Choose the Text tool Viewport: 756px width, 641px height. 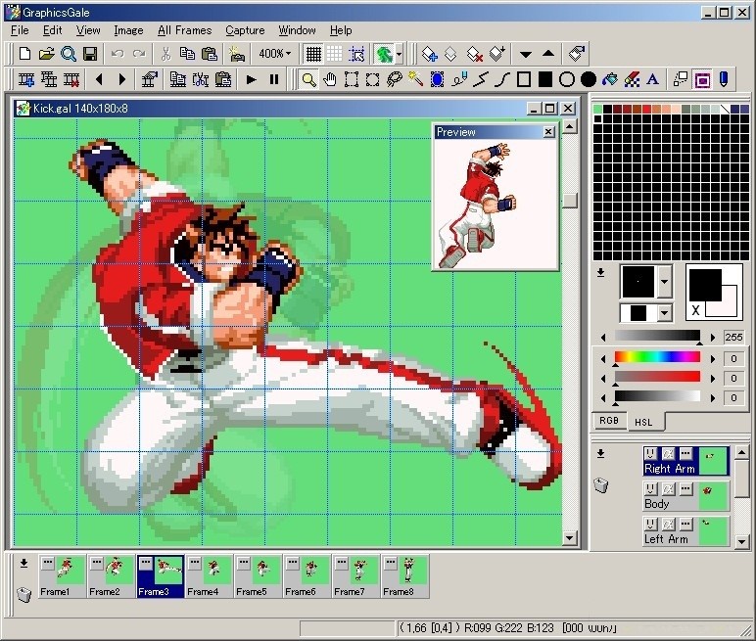click(653, 79)
